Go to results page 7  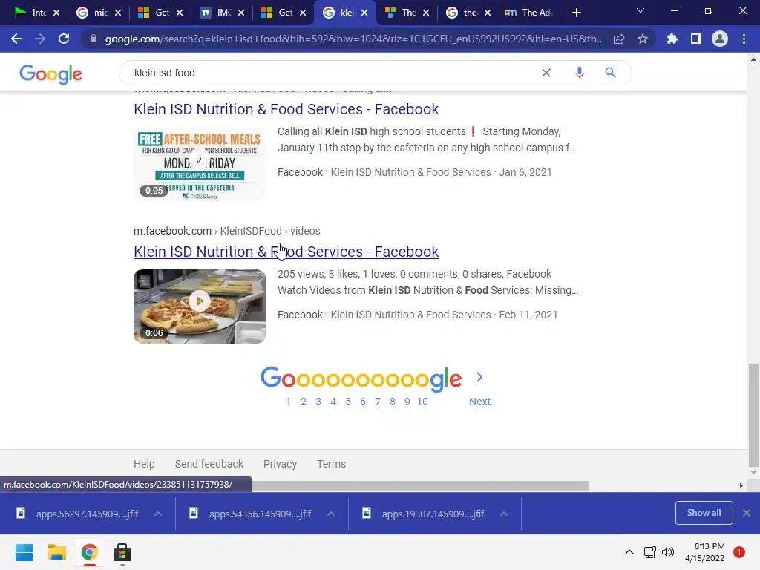[378, 402]
